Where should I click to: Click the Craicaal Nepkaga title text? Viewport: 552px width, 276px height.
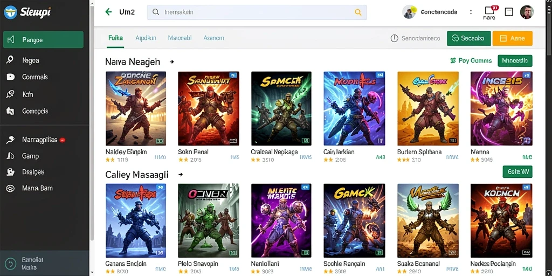coord(274,151)
